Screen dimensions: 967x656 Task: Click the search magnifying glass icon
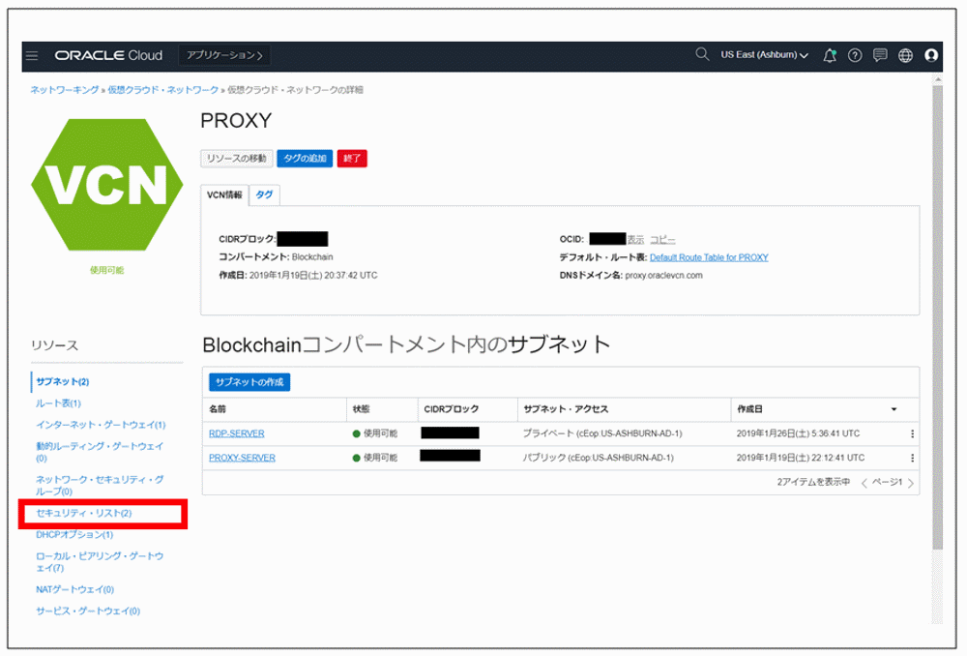coord(702,55)
